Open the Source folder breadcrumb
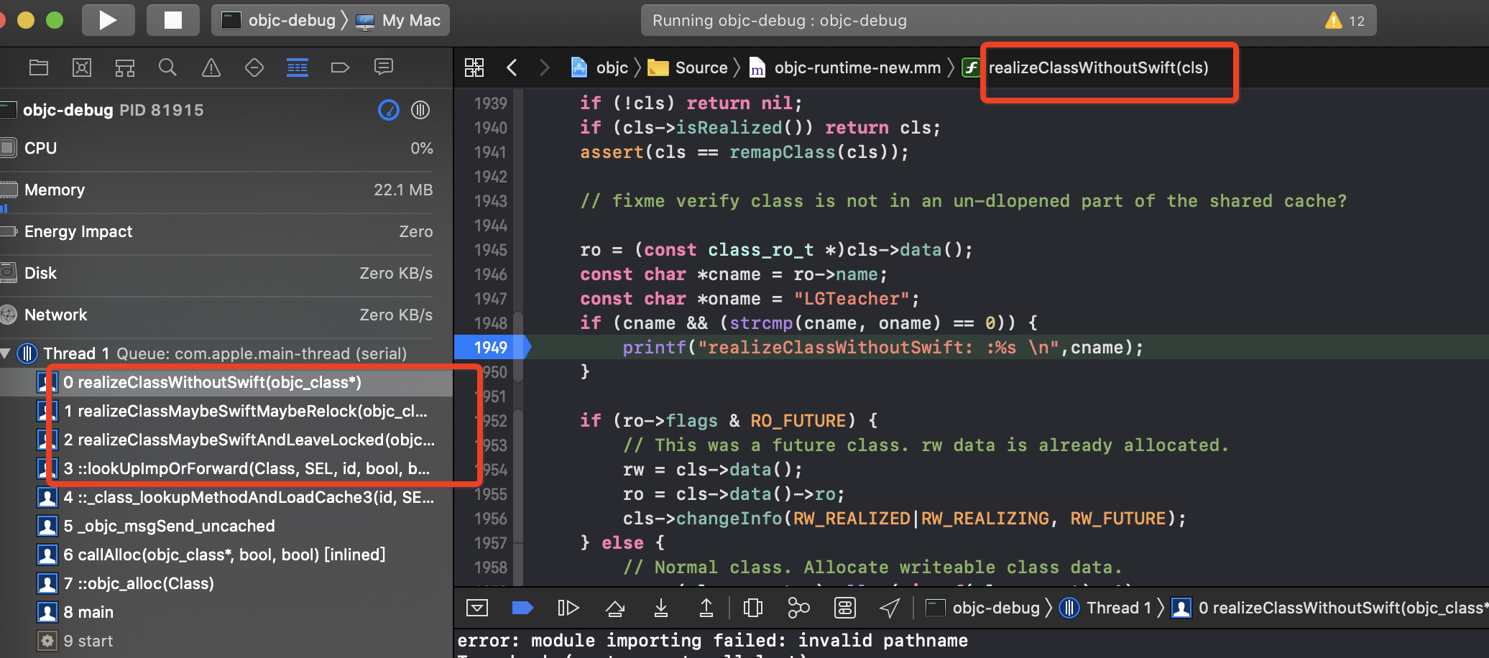The width and height of the screenshot is (1489, 658). [688, 68]
